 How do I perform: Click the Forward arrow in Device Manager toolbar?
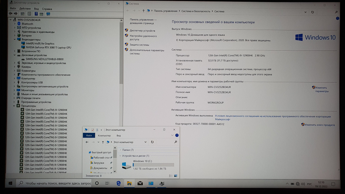(x=16, y=14)
